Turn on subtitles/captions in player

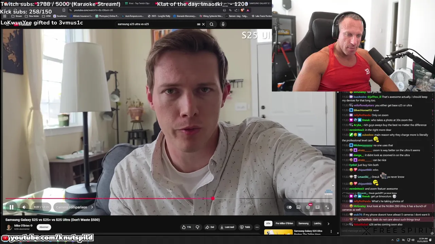pyautogui.click(x=298, y=207)
